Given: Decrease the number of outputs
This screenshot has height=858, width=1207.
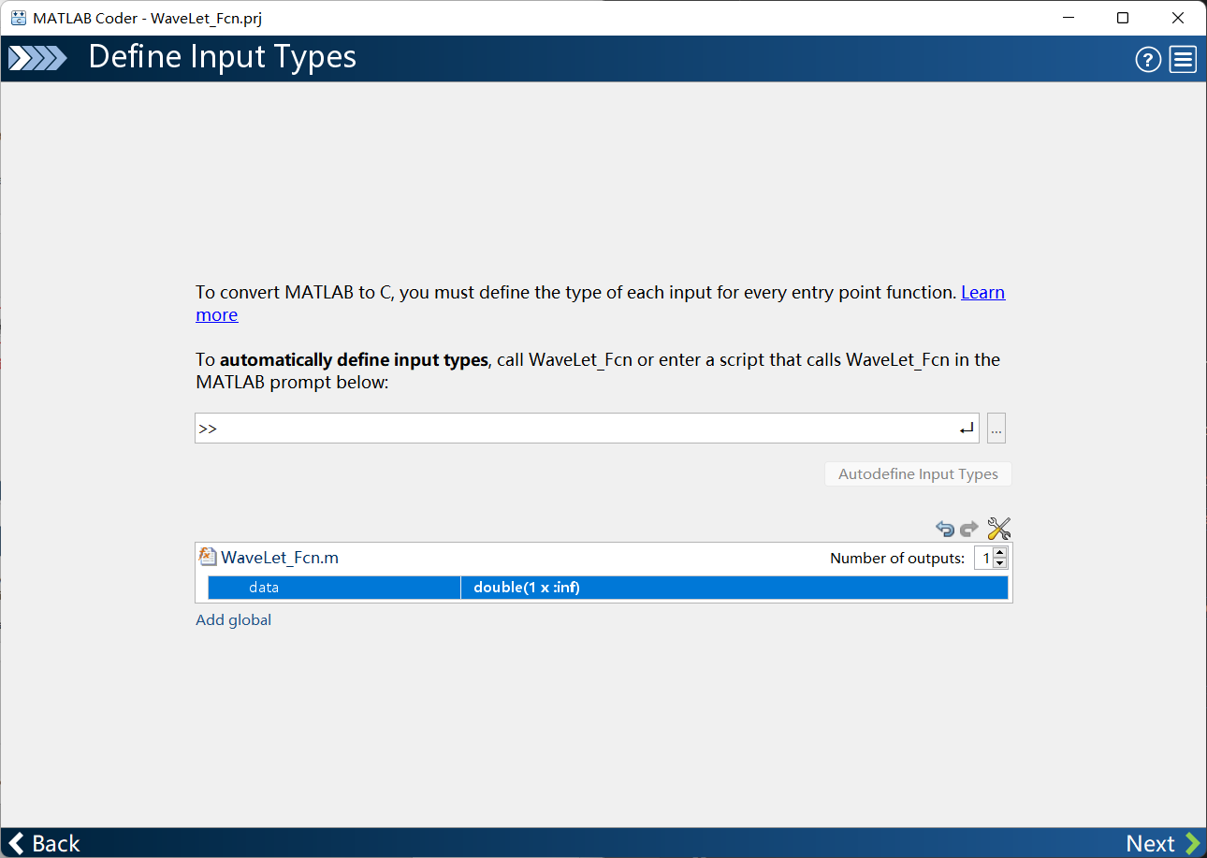Looking at the screenshot, I should (x=1000, y=563).
